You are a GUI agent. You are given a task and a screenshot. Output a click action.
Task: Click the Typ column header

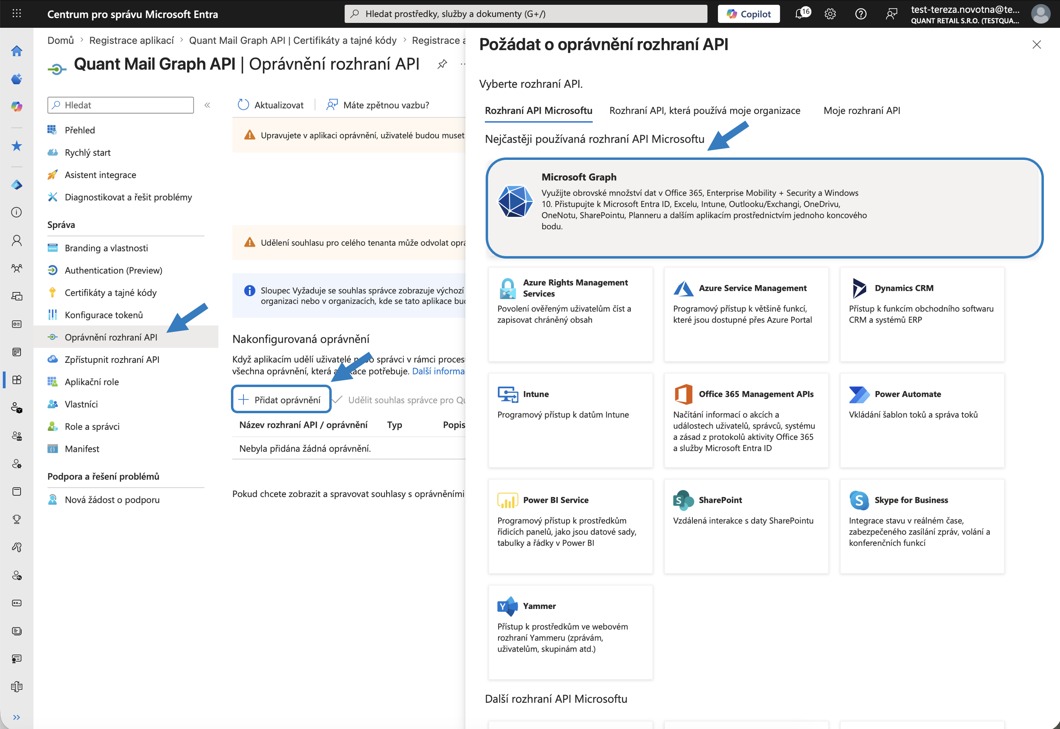tap(395, 425)
